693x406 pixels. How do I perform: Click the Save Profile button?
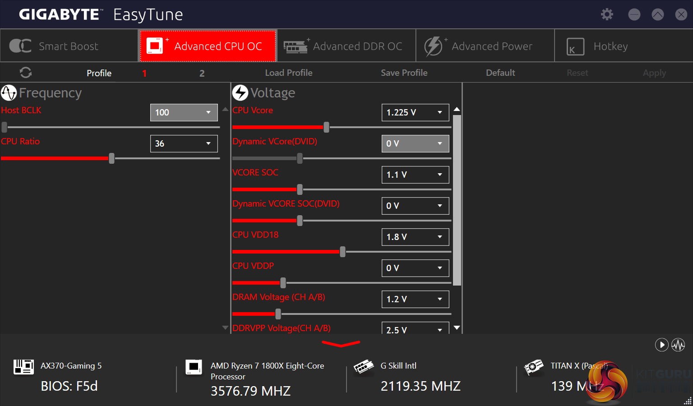404,73
